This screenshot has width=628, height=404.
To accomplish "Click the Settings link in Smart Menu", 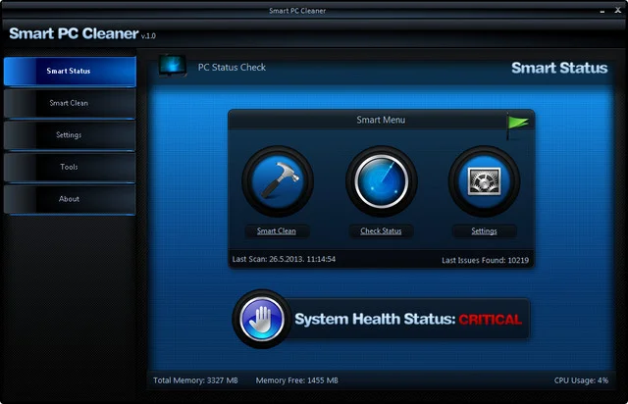I will pyautogui.click(x=484, y=231).
